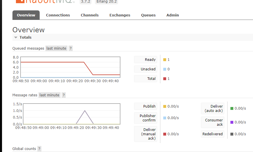Toggle the Redelivered legend label

coord(212,134)
